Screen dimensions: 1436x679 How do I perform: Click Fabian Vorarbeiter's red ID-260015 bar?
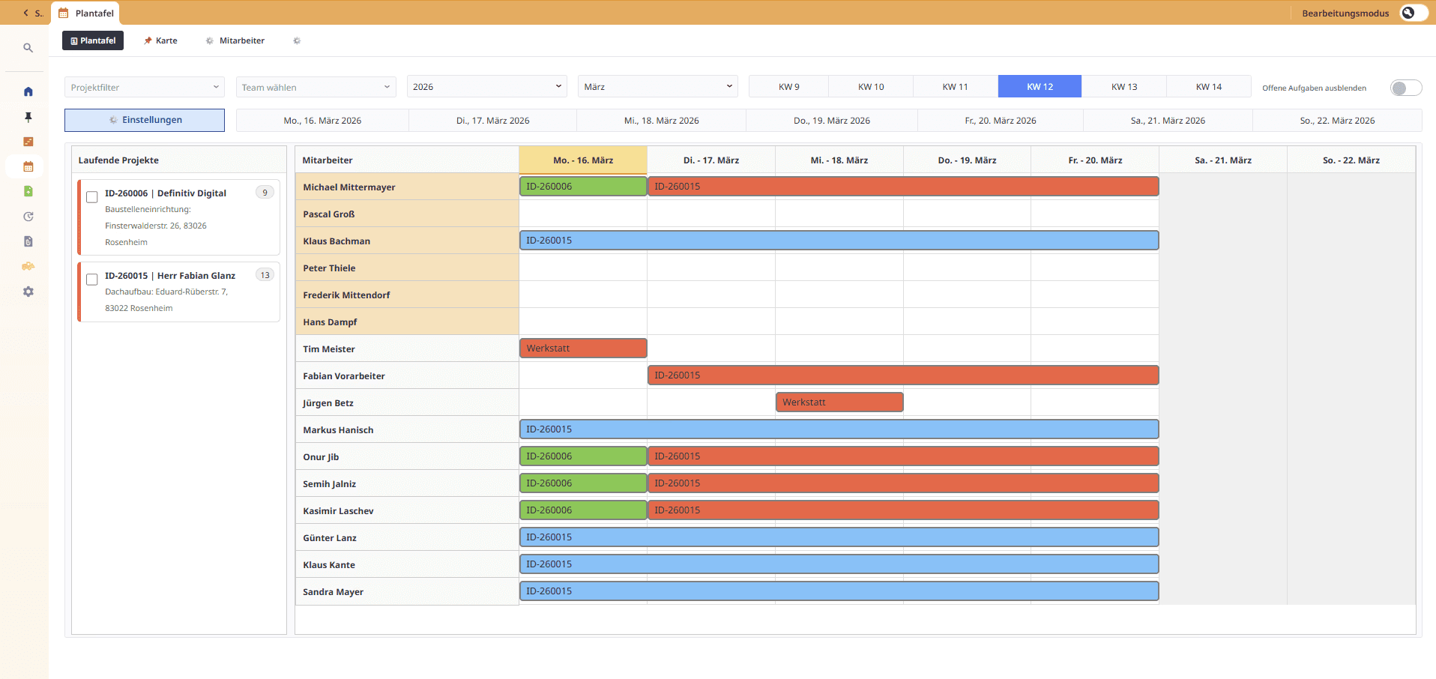pos(903,375)
